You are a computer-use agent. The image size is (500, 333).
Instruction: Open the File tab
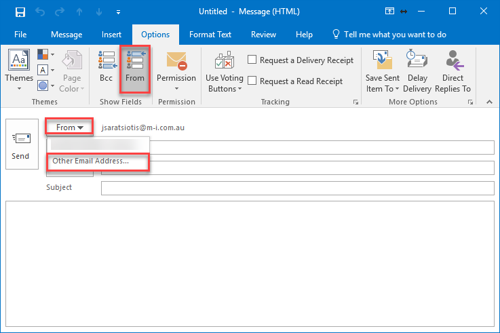20,35
